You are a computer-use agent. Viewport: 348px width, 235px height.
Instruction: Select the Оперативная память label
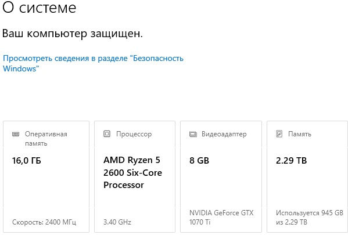[x=46, y=139]
